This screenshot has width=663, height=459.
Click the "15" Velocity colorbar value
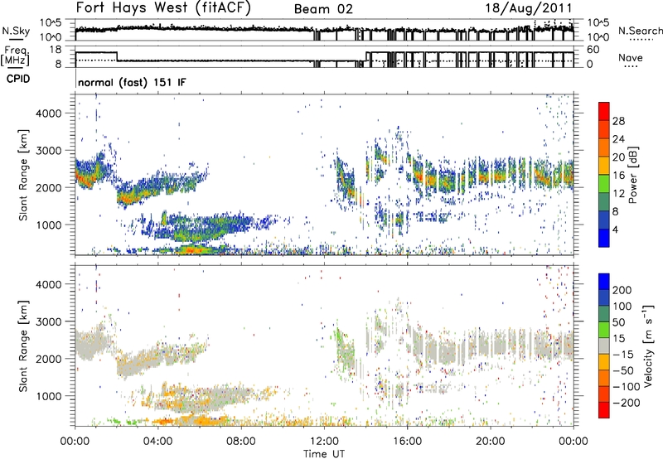(x=618, y=338)
